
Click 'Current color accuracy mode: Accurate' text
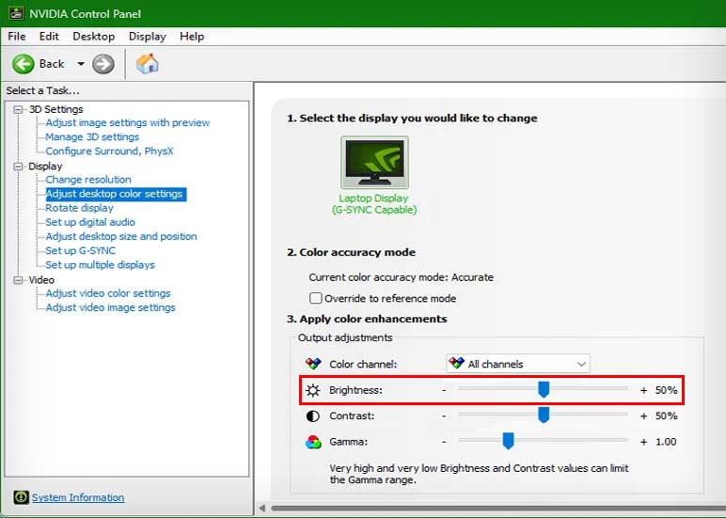(401, 277)
